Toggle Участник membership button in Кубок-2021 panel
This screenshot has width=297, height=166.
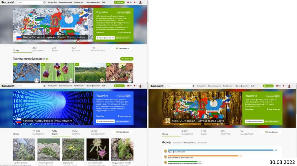[272, 96]
